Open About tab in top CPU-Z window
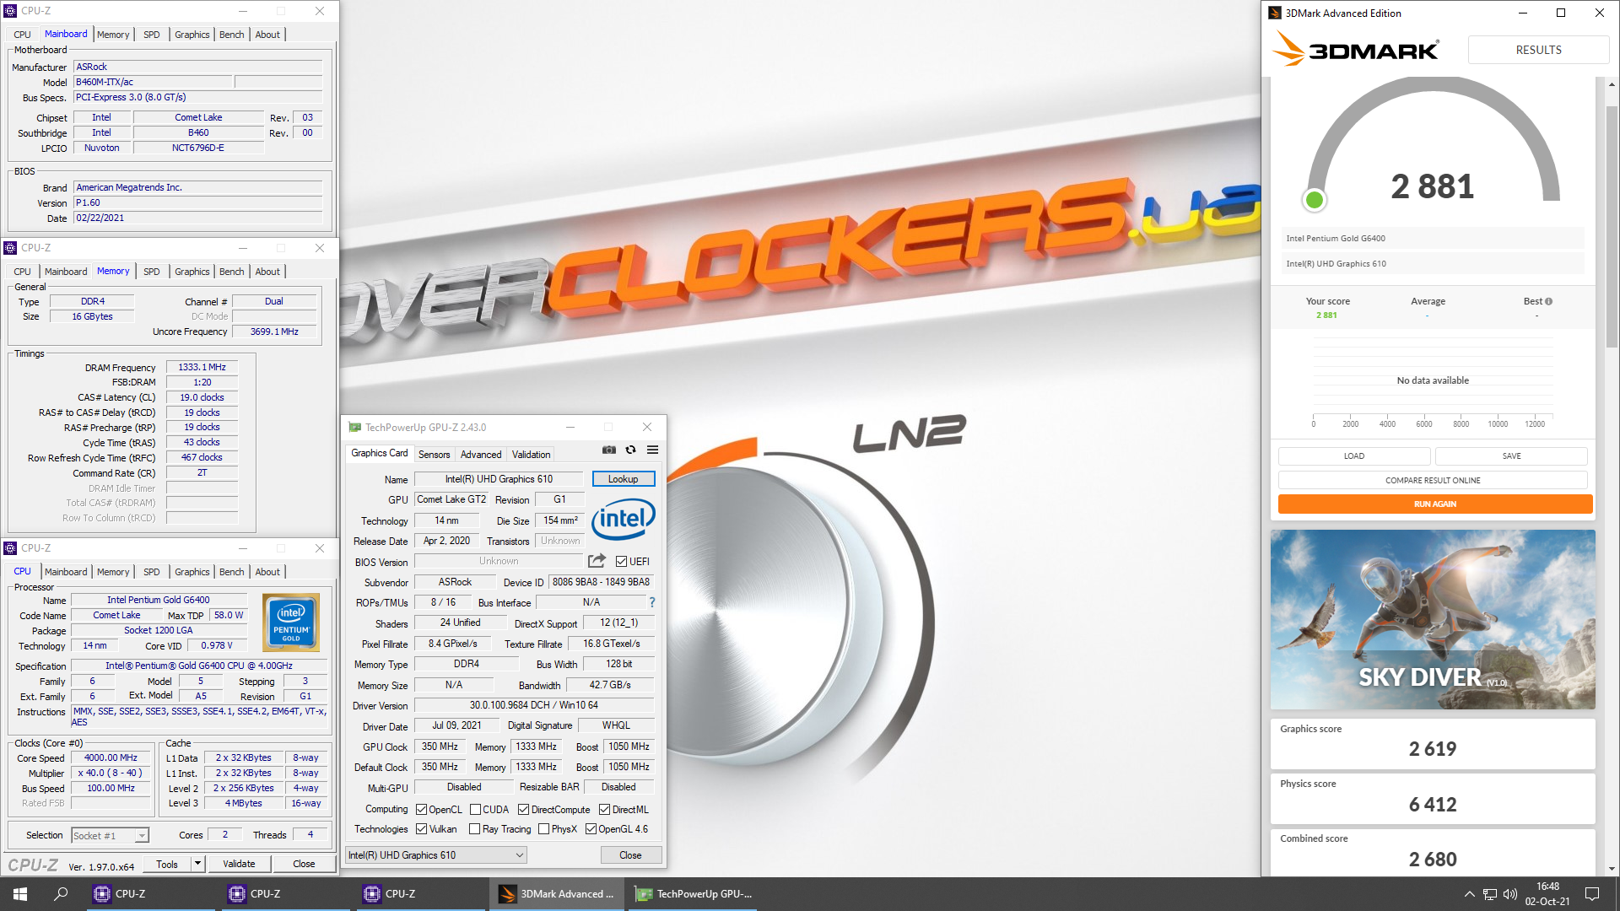 click(x=267, y=35)
